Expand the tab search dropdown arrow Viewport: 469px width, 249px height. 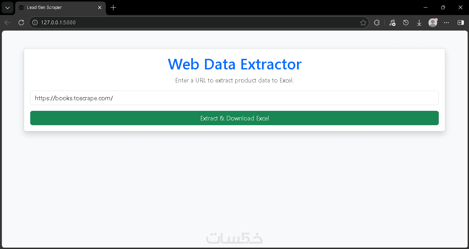click(x=8, y=8)
